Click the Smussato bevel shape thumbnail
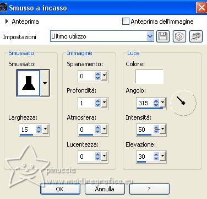The width and height of the screenshot is (207, 199). pos(29,83)
